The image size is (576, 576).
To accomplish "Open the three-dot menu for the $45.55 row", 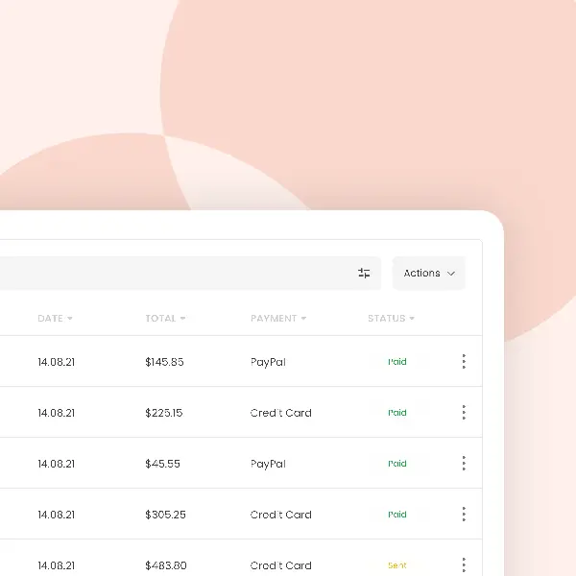I will point(464,464).
